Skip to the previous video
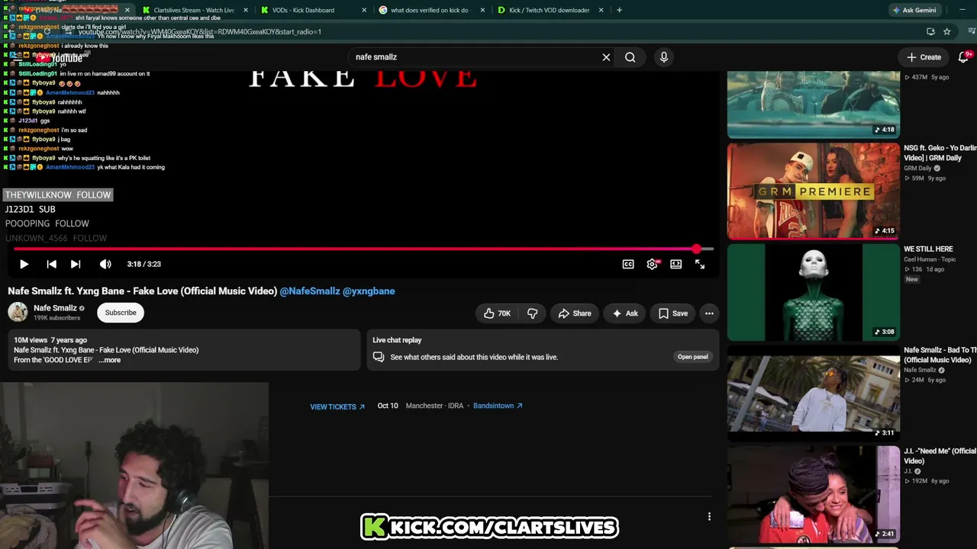This screenshot has height=549, width=977. tap(51, 264)
